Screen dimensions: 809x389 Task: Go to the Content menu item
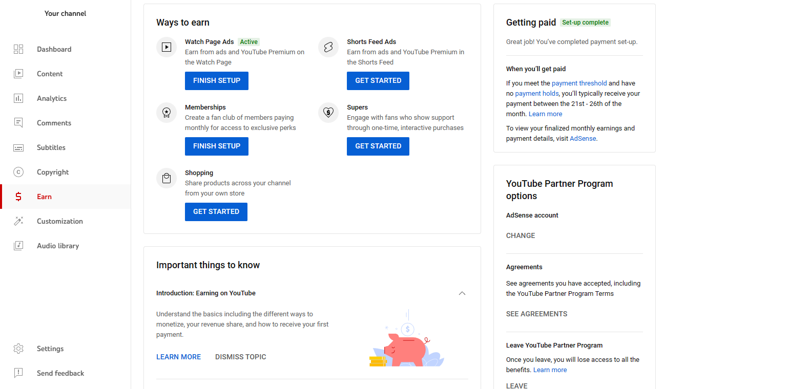click(x=50, y=74)
